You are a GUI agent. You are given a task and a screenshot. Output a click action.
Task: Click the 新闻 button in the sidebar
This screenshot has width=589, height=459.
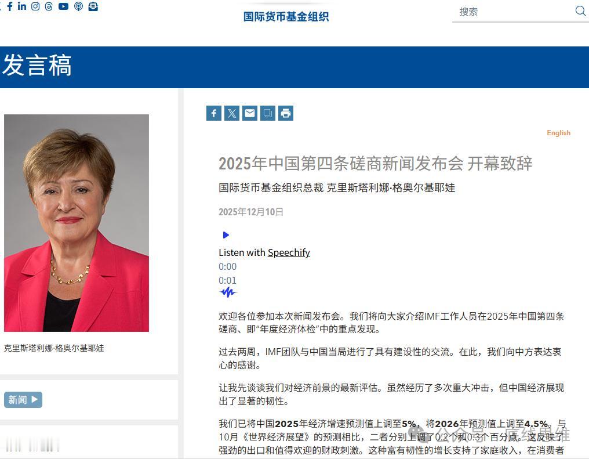pos(23,399)
